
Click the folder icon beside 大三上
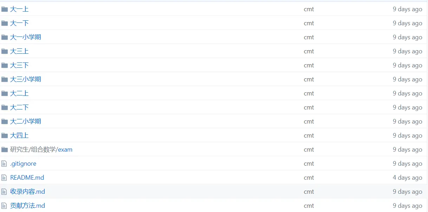click(5, 51)
